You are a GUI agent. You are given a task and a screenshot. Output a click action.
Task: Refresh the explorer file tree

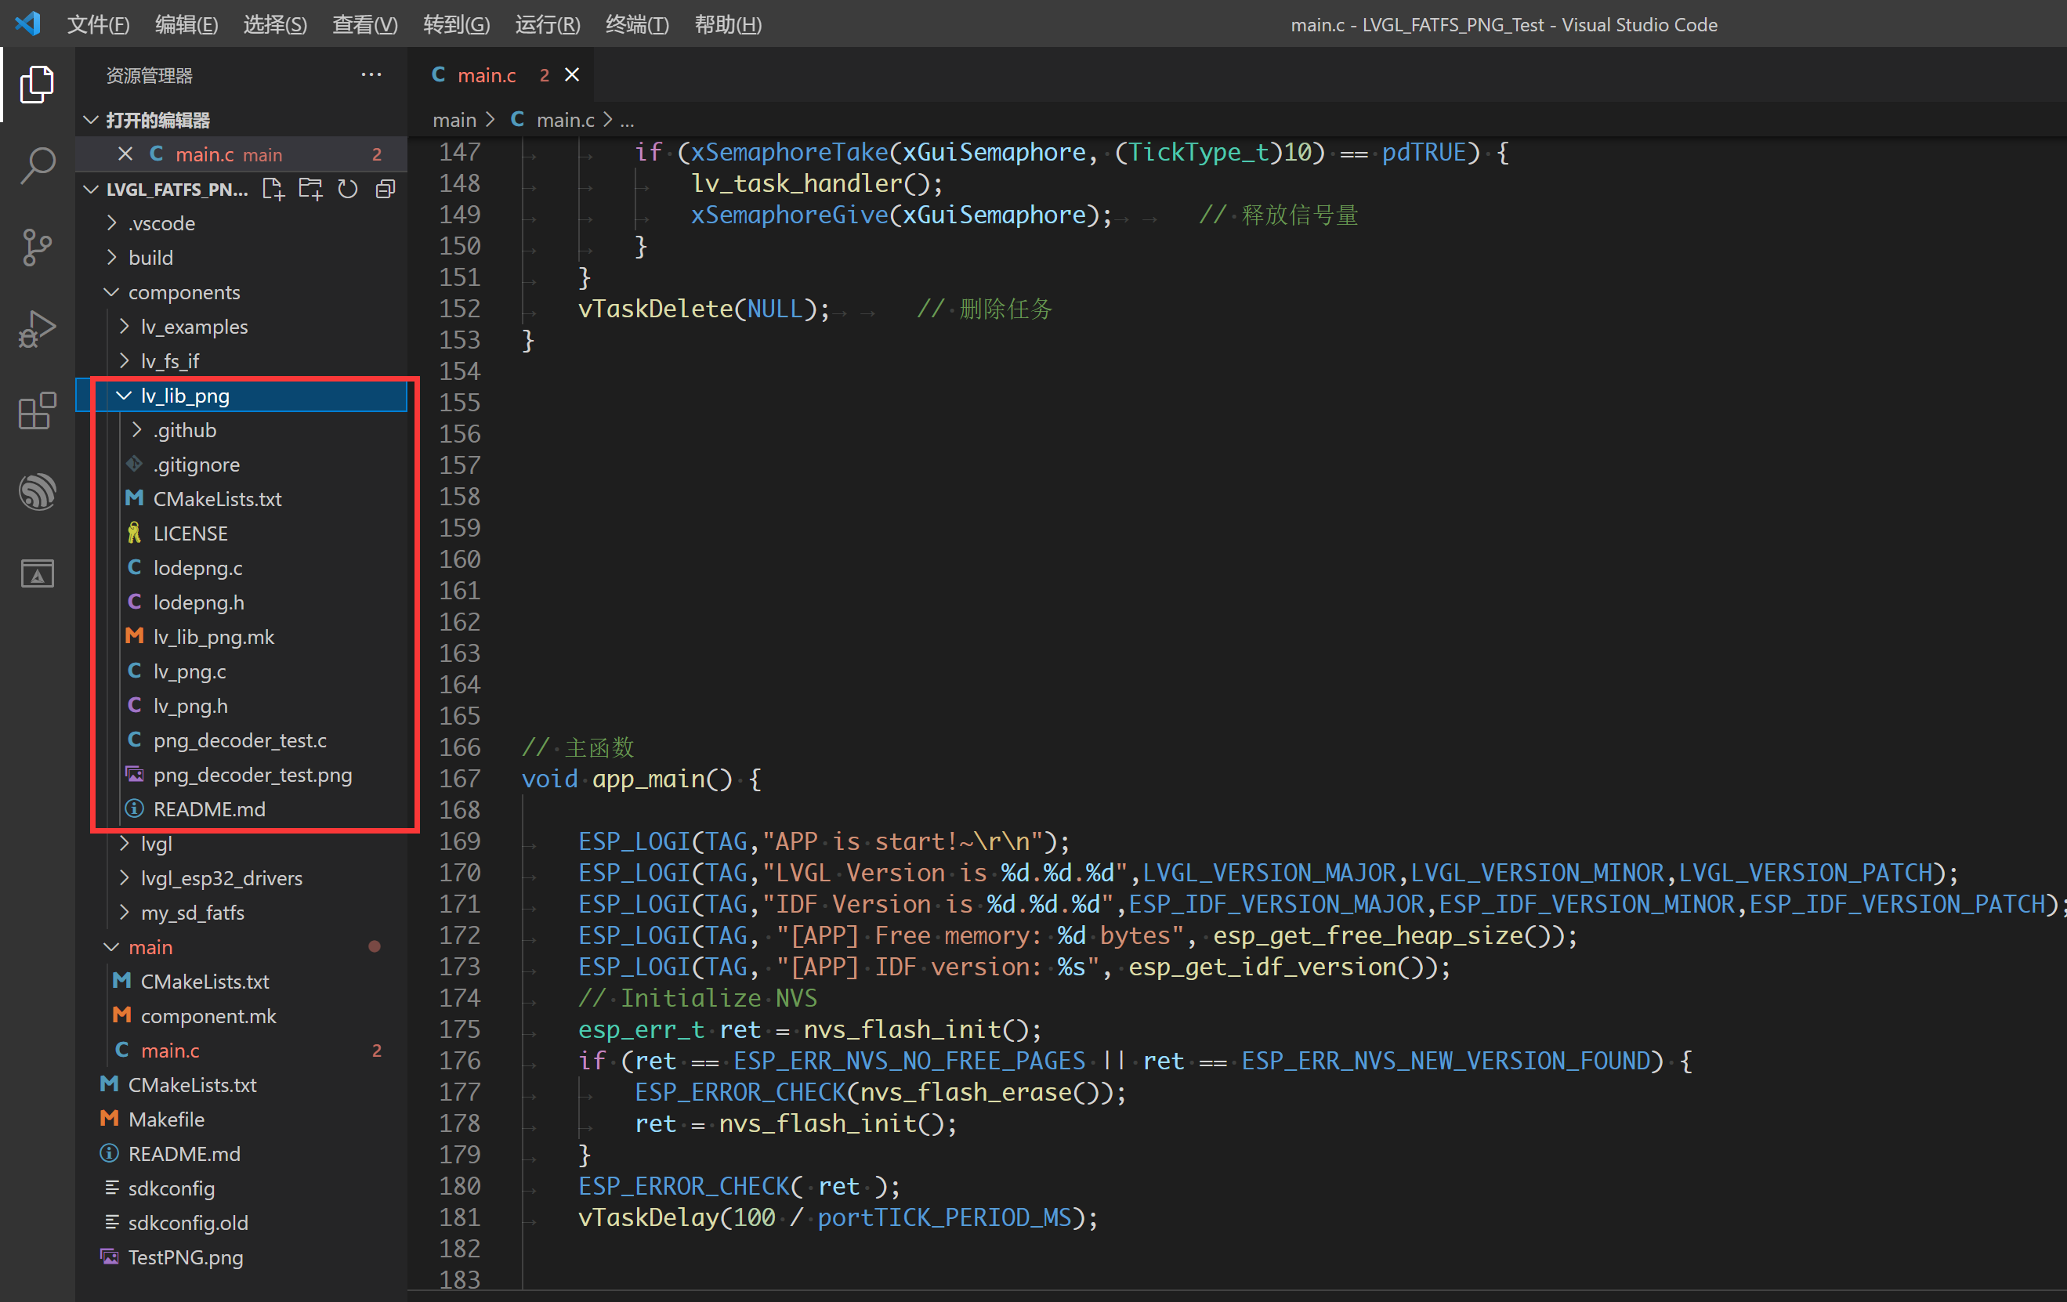click(348, 189)
